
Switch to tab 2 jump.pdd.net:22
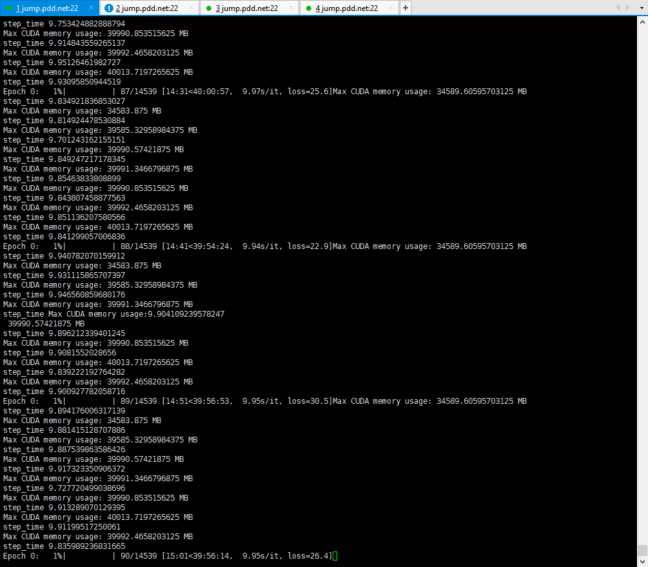click(148, 9)
